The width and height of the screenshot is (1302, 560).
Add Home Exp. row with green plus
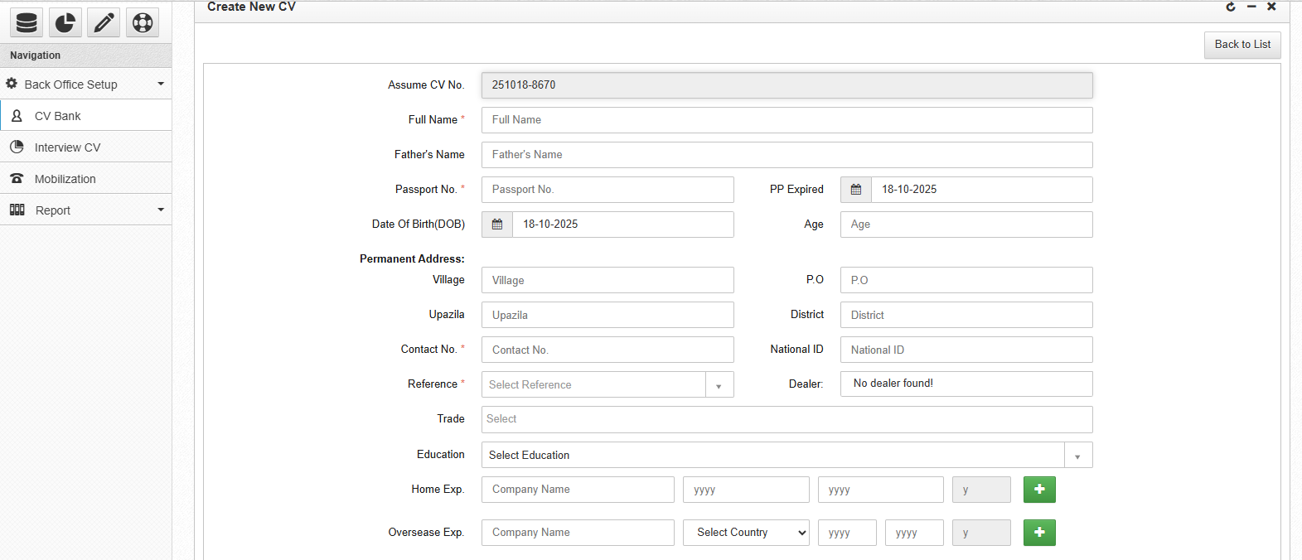click(x=1039, y=490)
